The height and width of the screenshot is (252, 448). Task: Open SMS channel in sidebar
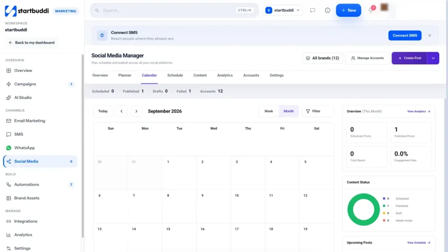[x=40, y=134]
